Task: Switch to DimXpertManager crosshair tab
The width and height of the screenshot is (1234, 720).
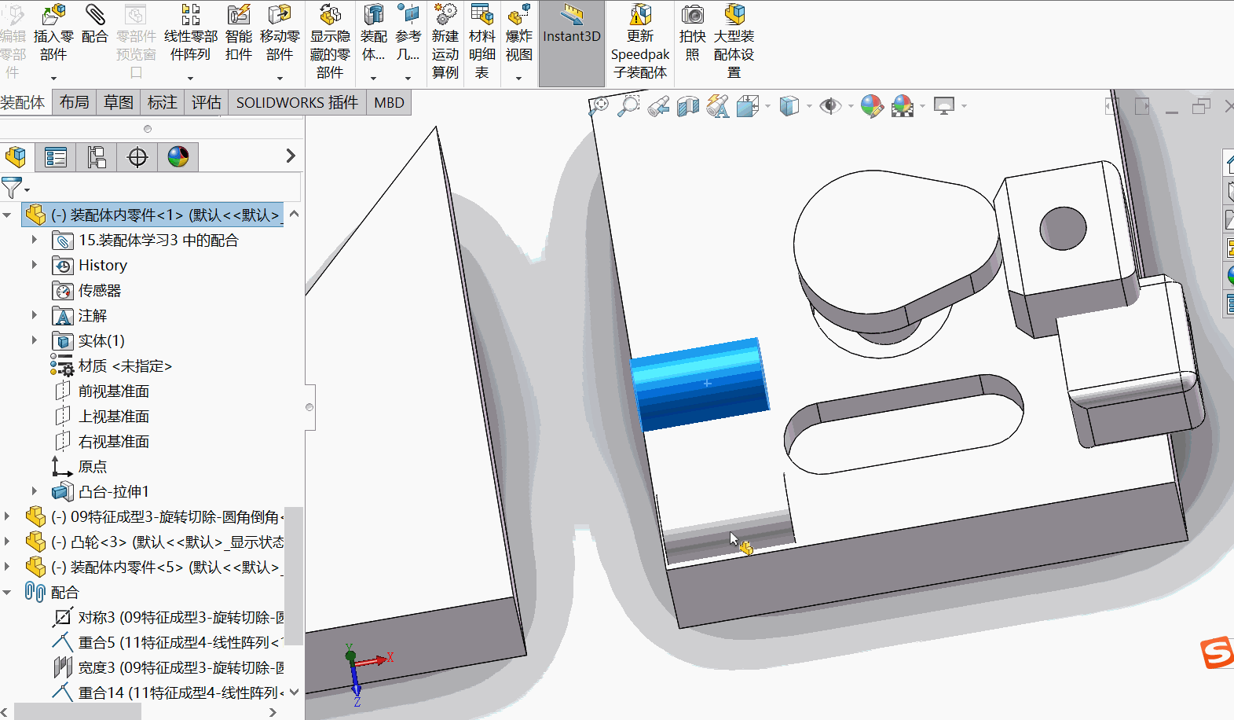Action: pos(137,157)
